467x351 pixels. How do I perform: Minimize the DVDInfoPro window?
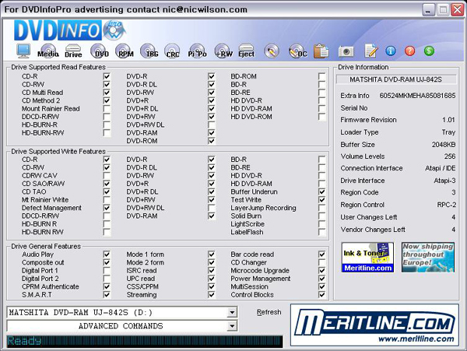tap(429, 10)
